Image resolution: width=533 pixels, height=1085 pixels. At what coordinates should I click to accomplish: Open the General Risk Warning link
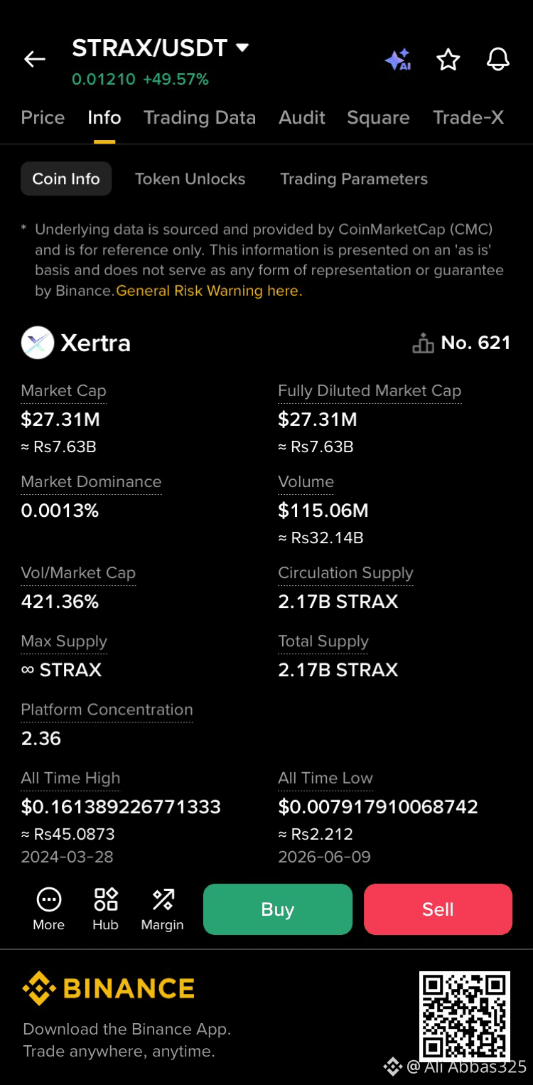(x=209, y=290)
